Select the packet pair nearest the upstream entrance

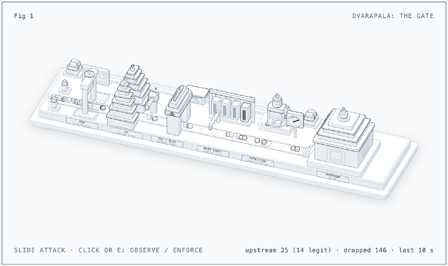[295, 148]
